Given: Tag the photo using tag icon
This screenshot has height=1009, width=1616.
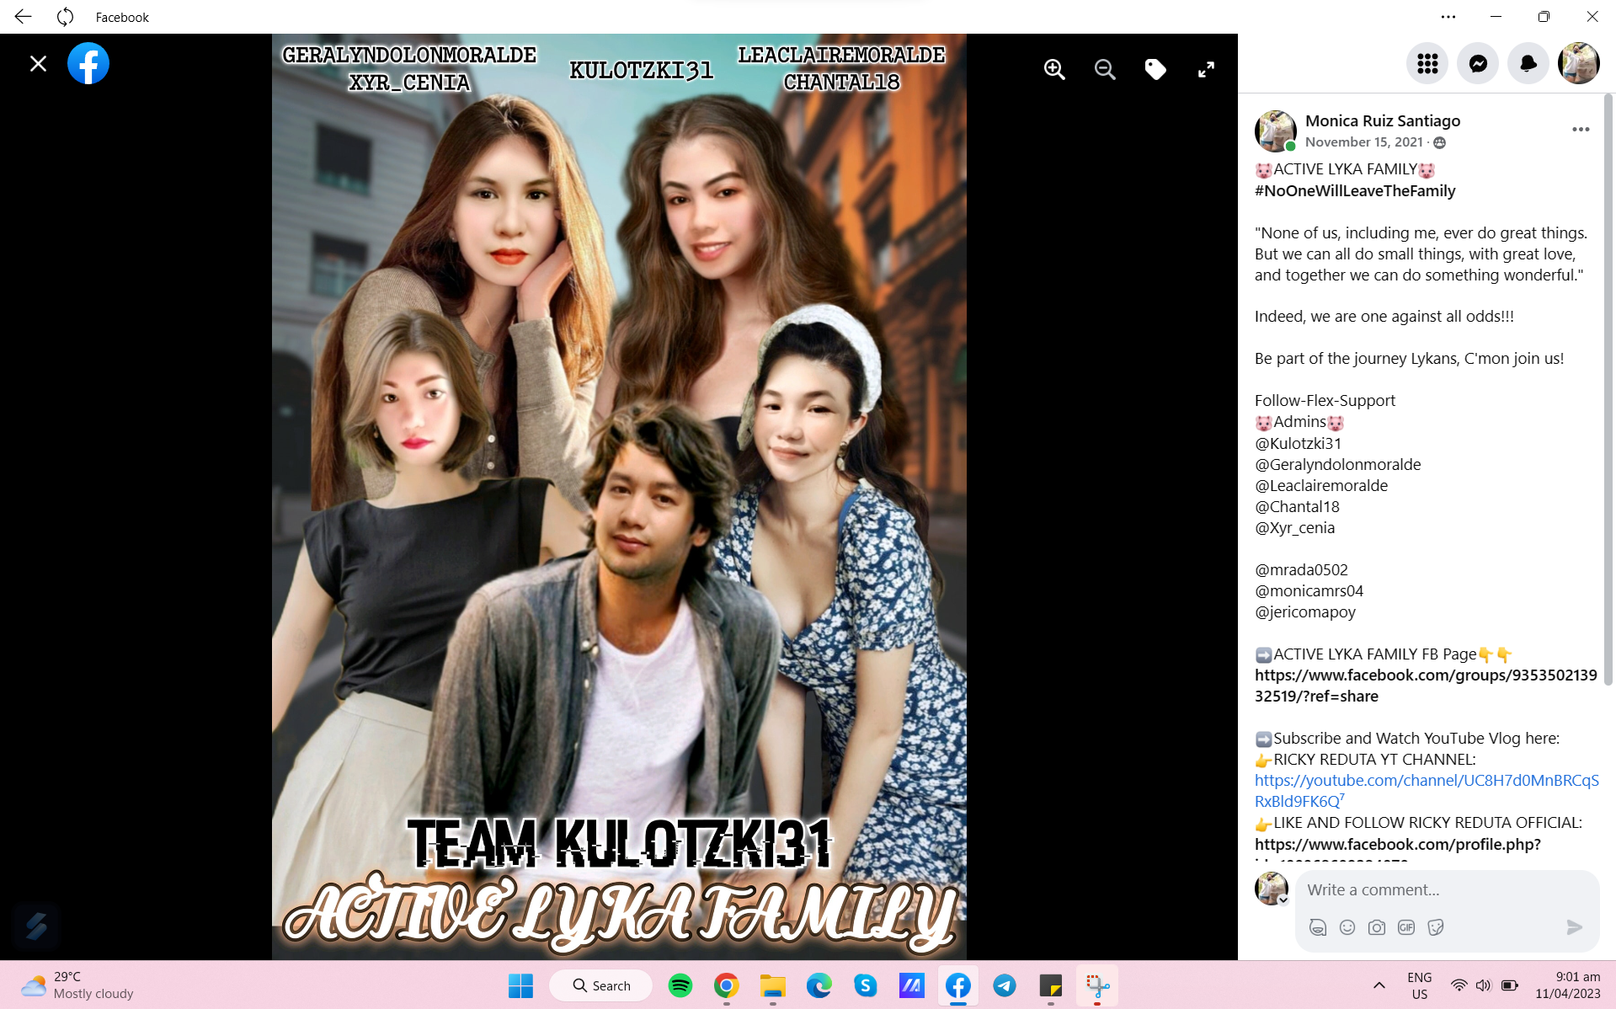Looking at the screenshot, I should pyautogui.click(x=1155, y=70).
